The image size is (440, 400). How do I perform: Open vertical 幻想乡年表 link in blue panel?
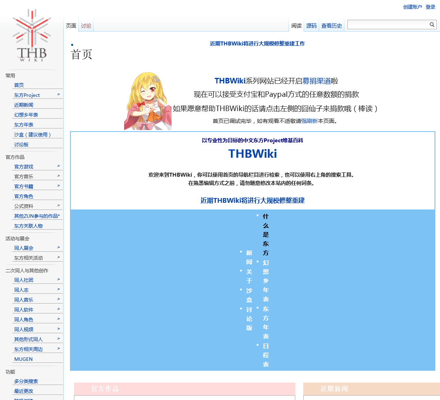(x=265, y=281)
